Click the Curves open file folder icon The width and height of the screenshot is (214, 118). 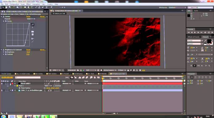pyautogui.click(x=33, y=32)
